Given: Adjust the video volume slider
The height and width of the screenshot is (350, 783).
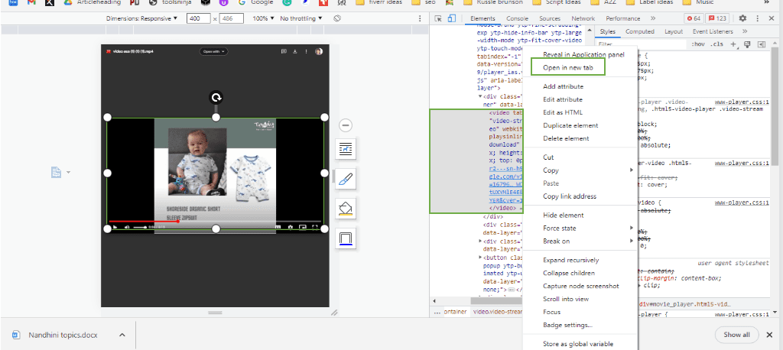Looking at the screenshot, I should click(141, 227).
